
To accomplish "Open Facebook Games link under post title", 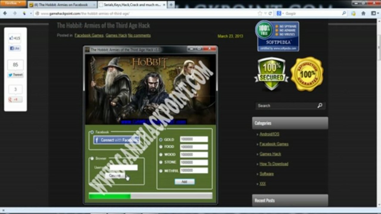I will click(89, 35).
